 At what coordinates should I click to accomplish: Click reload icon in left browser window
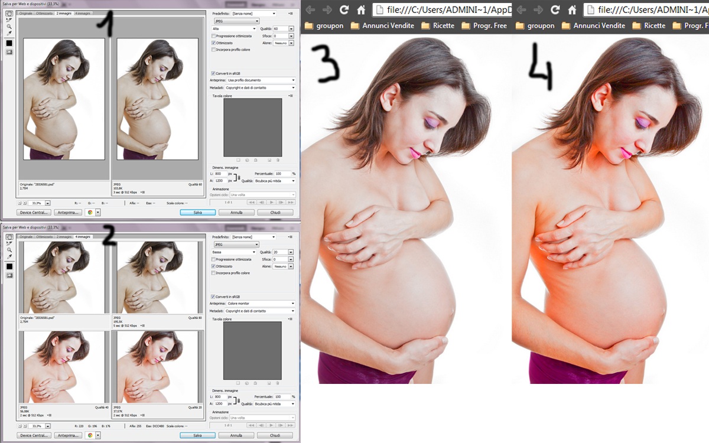pos(344,9)
